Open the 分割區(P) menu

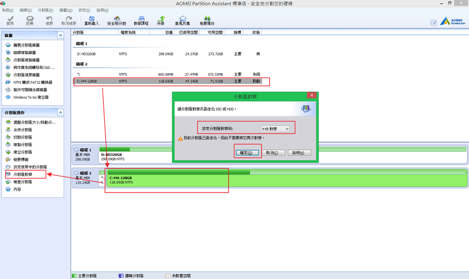pos(45,10)
